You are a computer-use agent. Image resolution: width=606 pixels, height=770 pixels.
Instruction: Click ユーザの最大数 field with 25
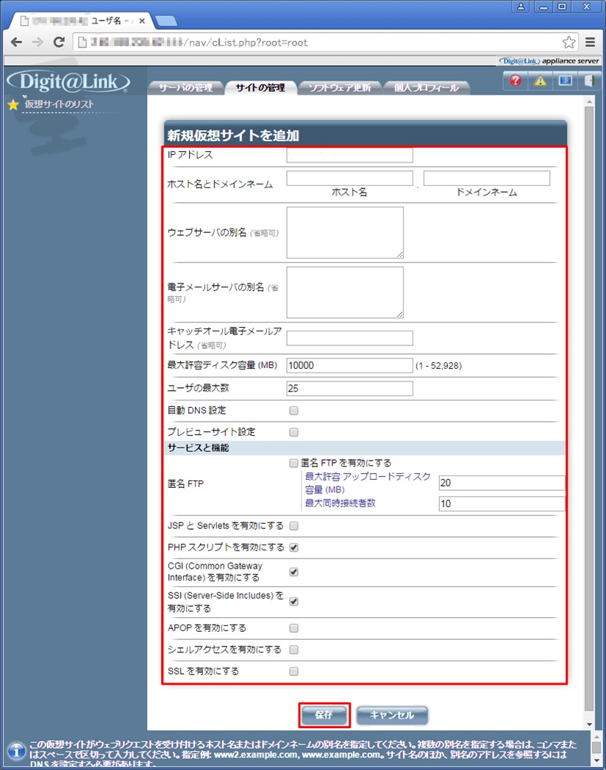click(x=349, y=389)
